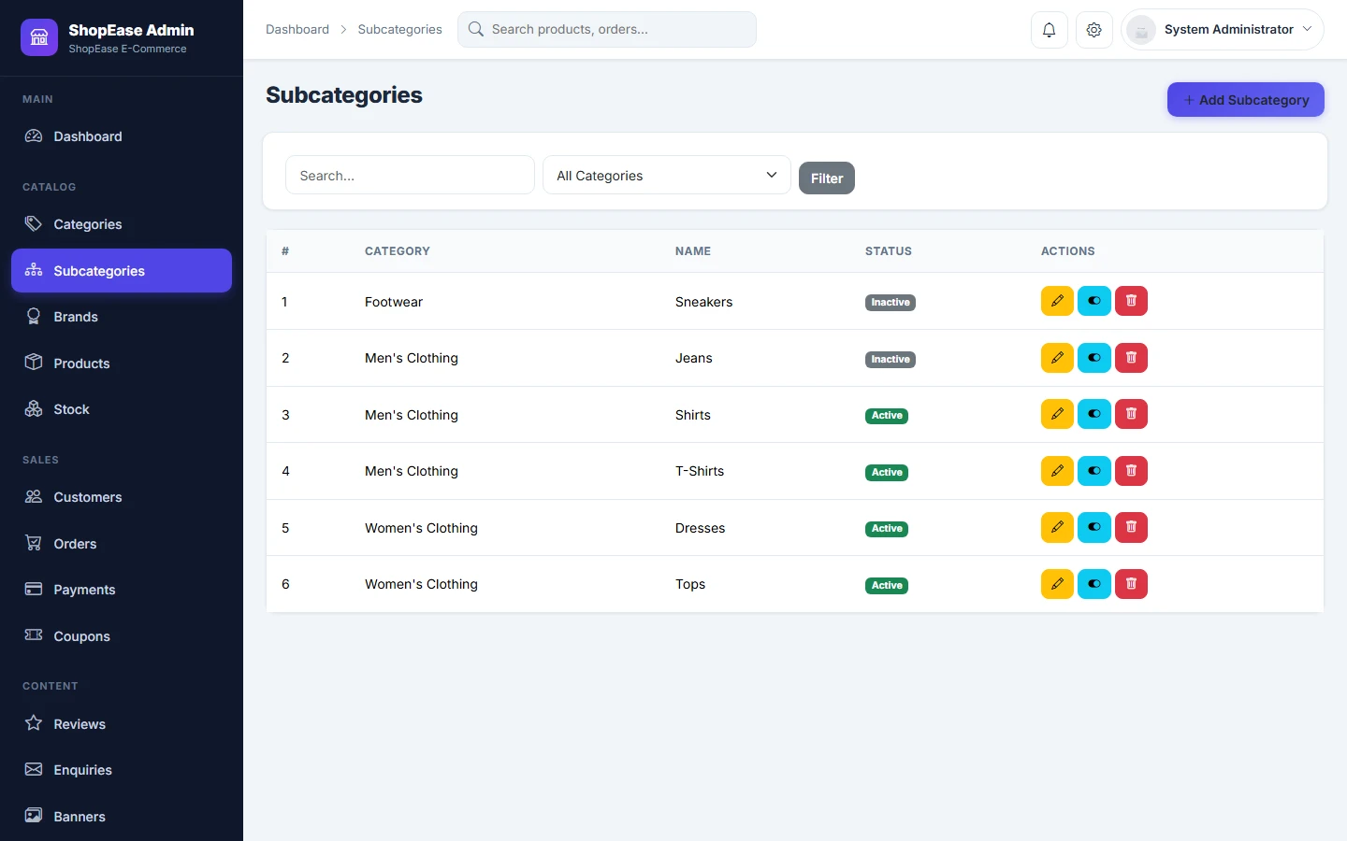
Task: Click the Active badge for Dresses
Action: point(887,529)
